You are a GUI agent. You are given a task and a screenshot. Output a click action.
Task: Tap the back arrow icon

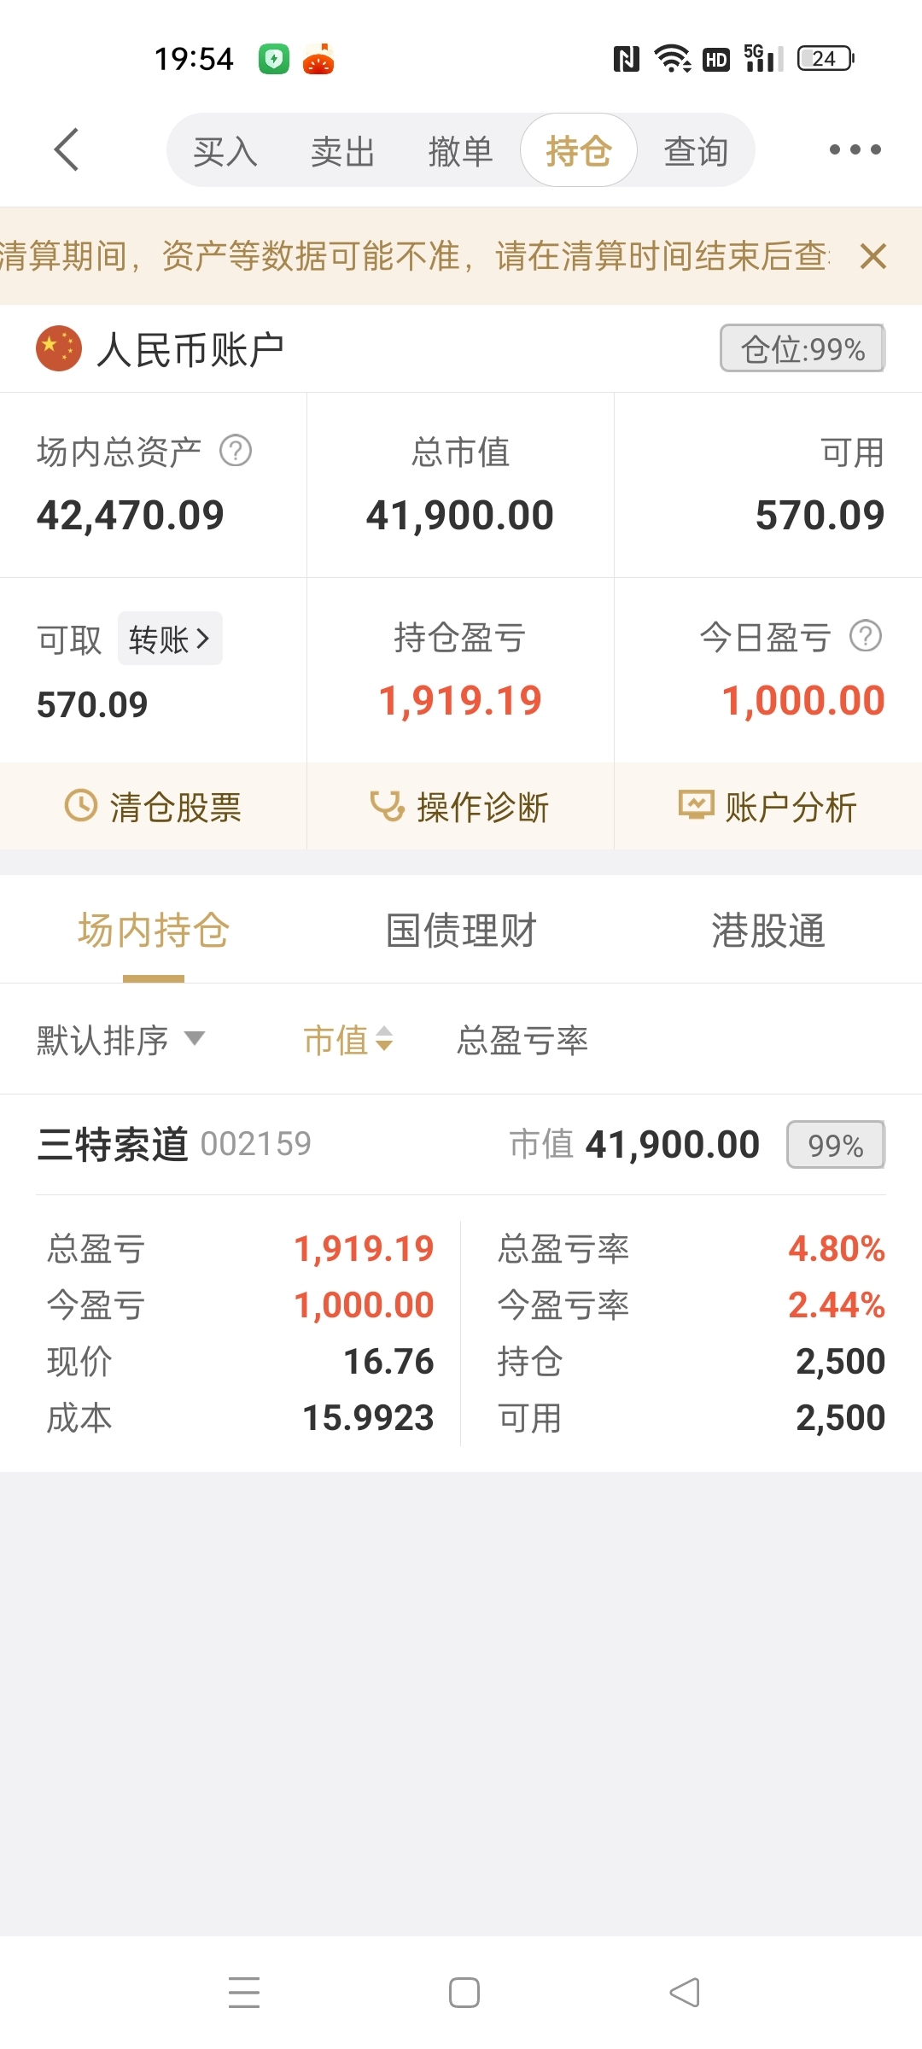[x=67, y=150]
